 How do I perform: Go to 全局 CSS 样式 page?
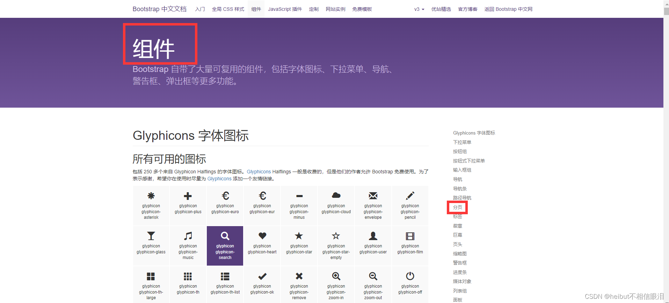228,9
